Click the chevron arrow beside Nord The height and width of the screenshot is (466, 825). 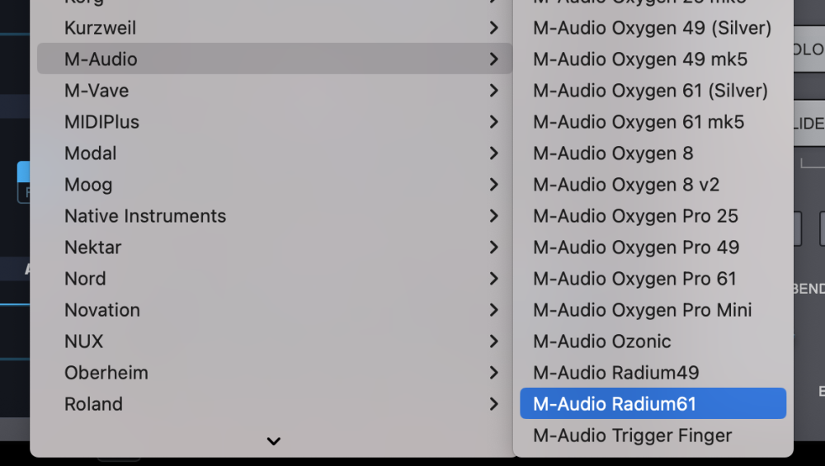click(x=493, y=279)
